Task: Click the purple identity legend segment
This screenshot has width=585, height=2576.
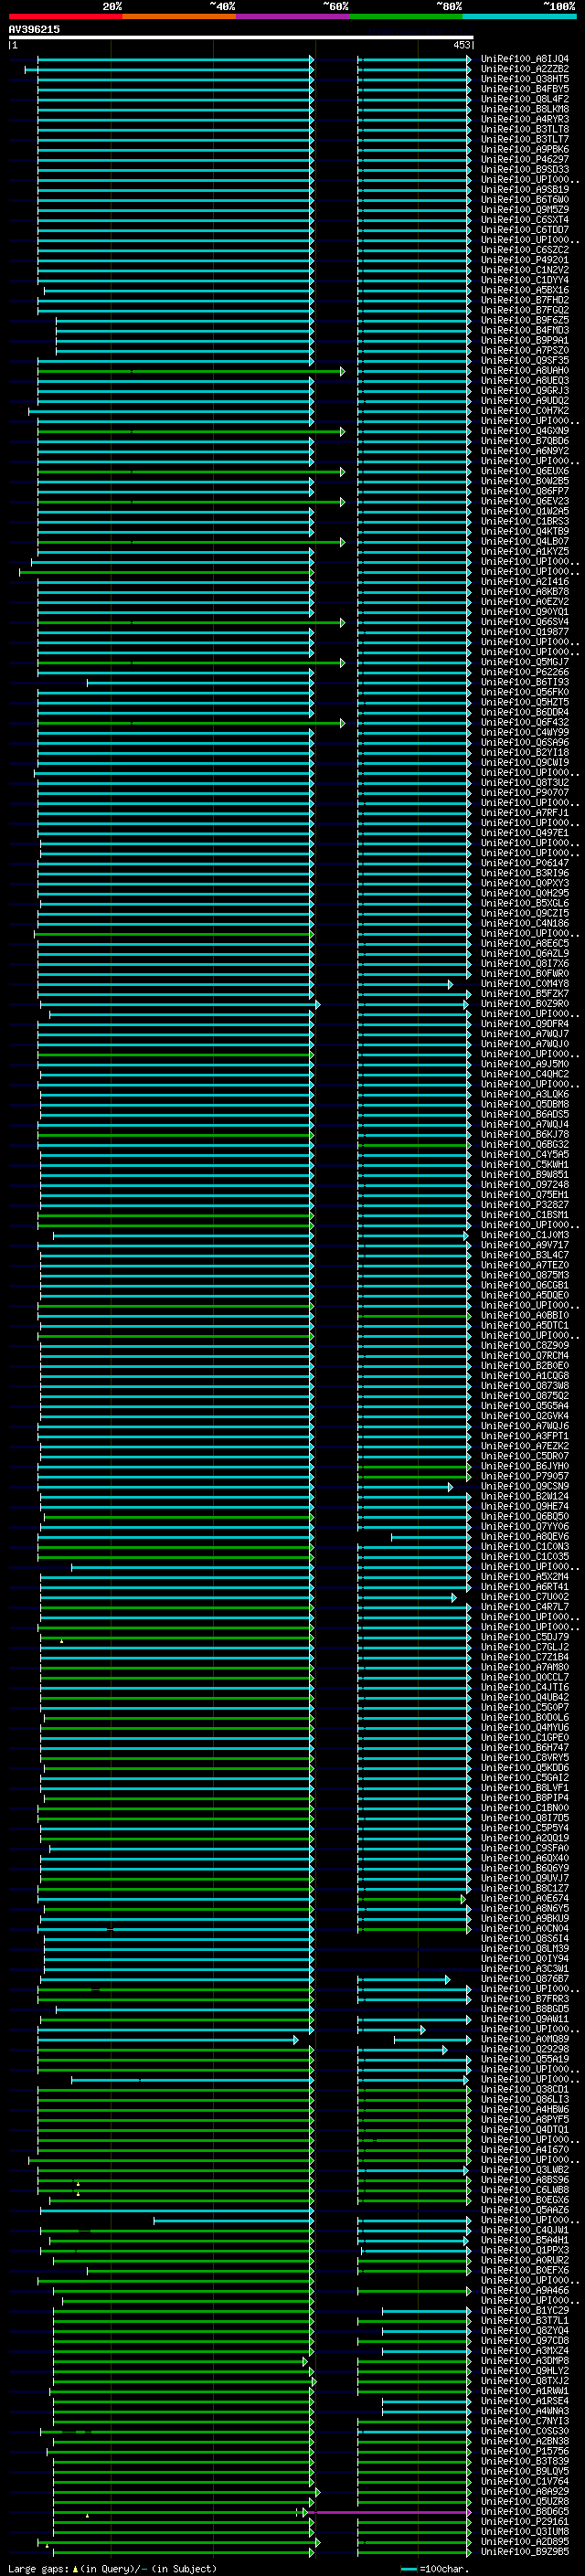Action: 293,17
